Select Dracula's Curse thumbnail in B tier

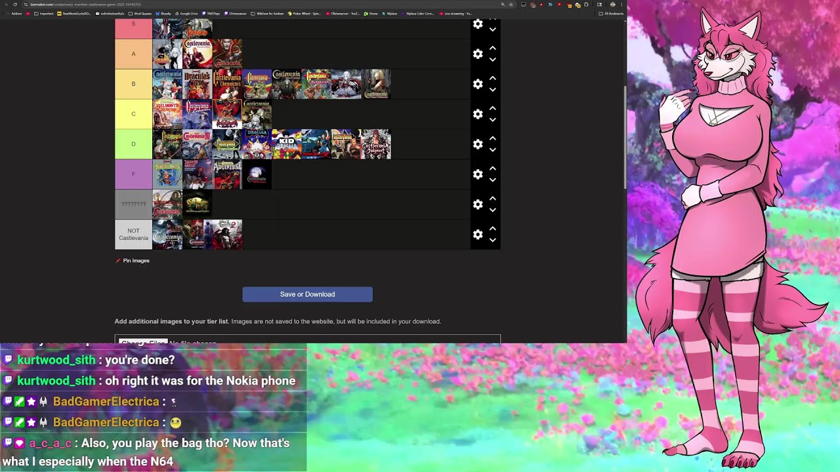198,84
